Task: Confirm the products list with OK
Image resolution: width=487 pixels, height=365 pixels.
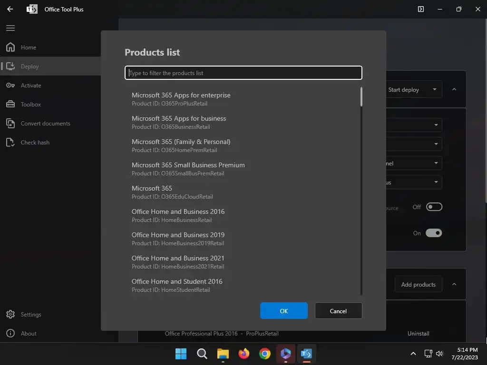Action: (284, 311)
